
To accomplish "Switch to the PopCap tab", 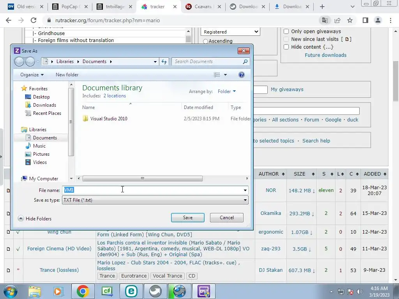I will tap(69, 7).
